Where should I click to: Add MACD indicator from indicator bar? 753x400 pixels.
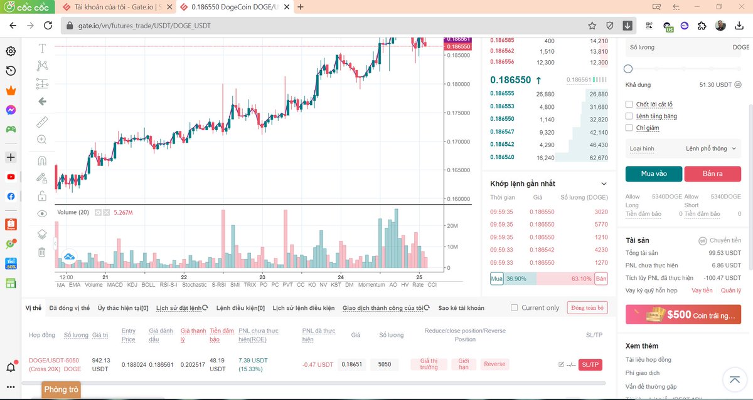point(115,285)
